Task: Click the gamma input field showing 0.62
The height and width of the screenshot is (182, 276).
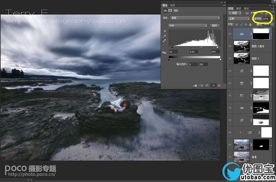Action: 194,52
